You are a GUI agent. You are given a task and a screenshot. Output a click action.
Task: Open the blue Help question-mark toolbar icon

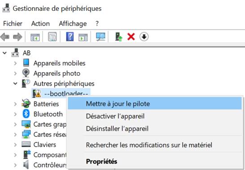[x=70, y=37]
